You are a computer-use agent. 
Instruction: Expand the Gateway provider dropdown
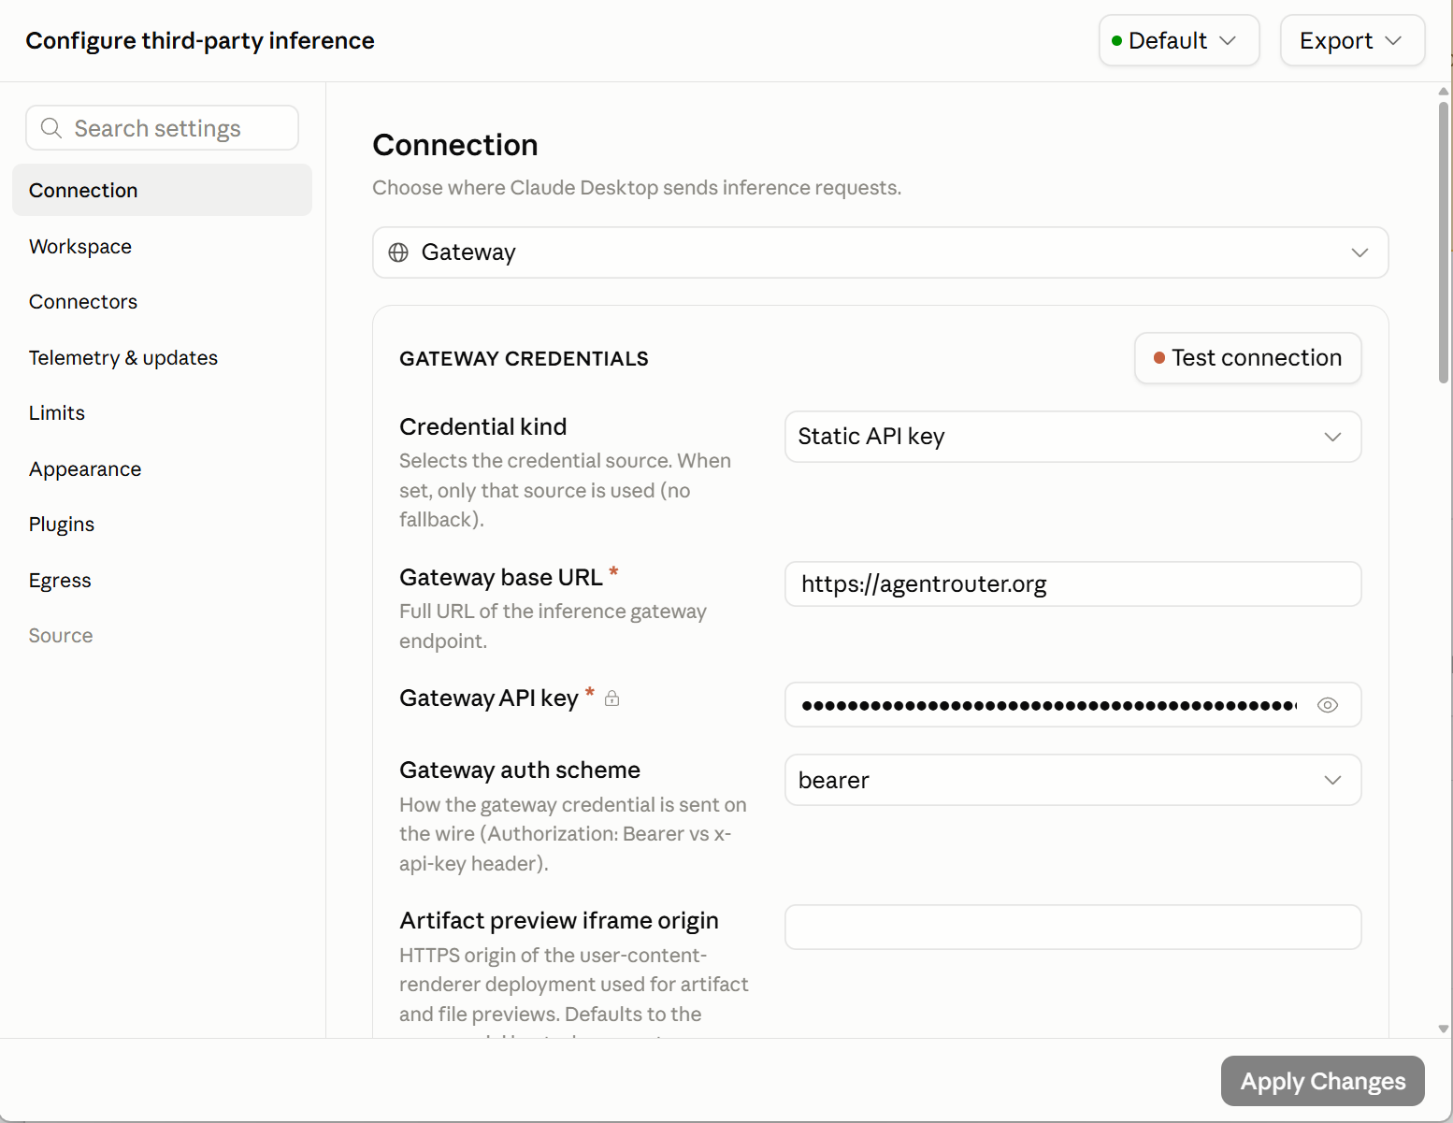(x=880, y=252)
